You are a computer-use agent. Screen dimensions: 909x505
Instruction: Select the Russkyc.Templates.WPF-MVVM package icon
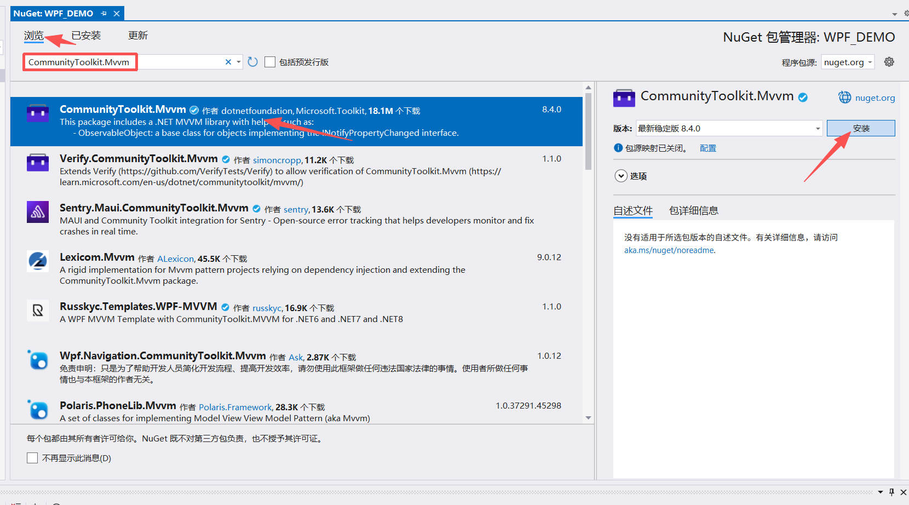pyautogui.click(x=38, y=311)
